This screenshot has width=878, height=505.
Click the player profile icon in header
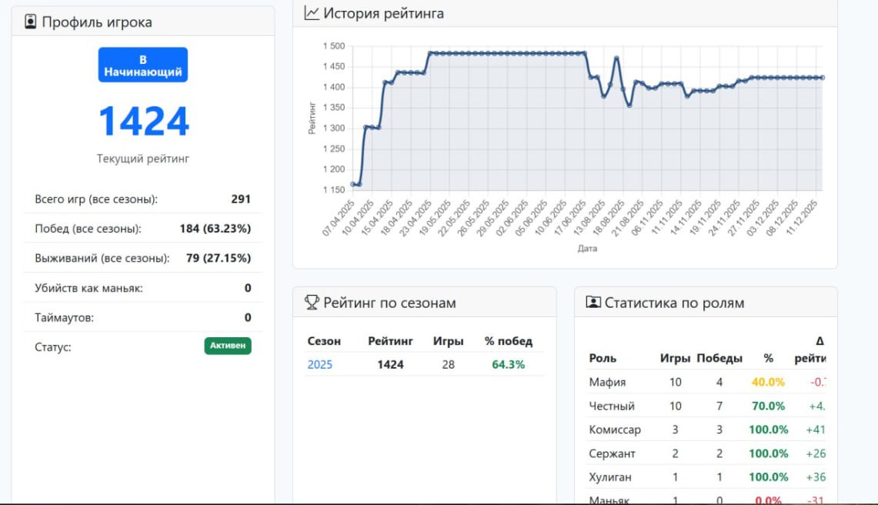point(31,22)
